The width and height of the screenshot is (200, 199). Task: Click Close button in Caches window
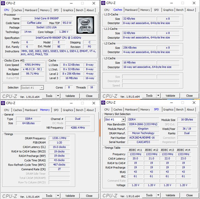(189, 96)
